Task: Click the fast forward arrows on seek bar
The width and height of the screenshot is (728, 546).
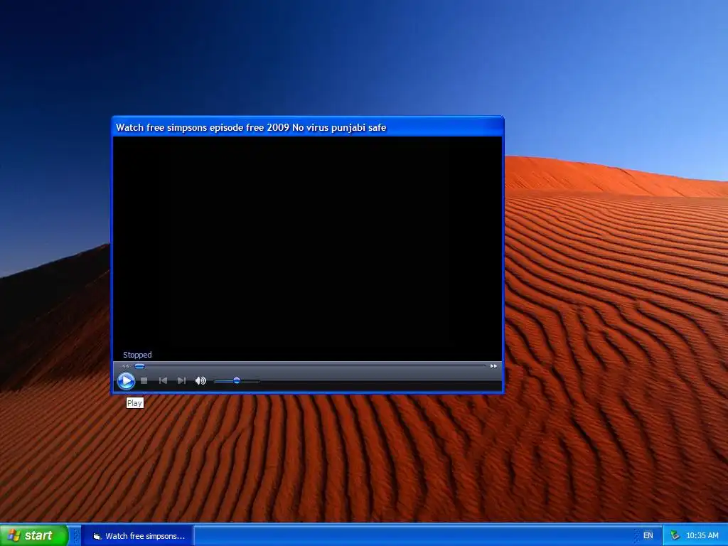Action: click(493, 366)
